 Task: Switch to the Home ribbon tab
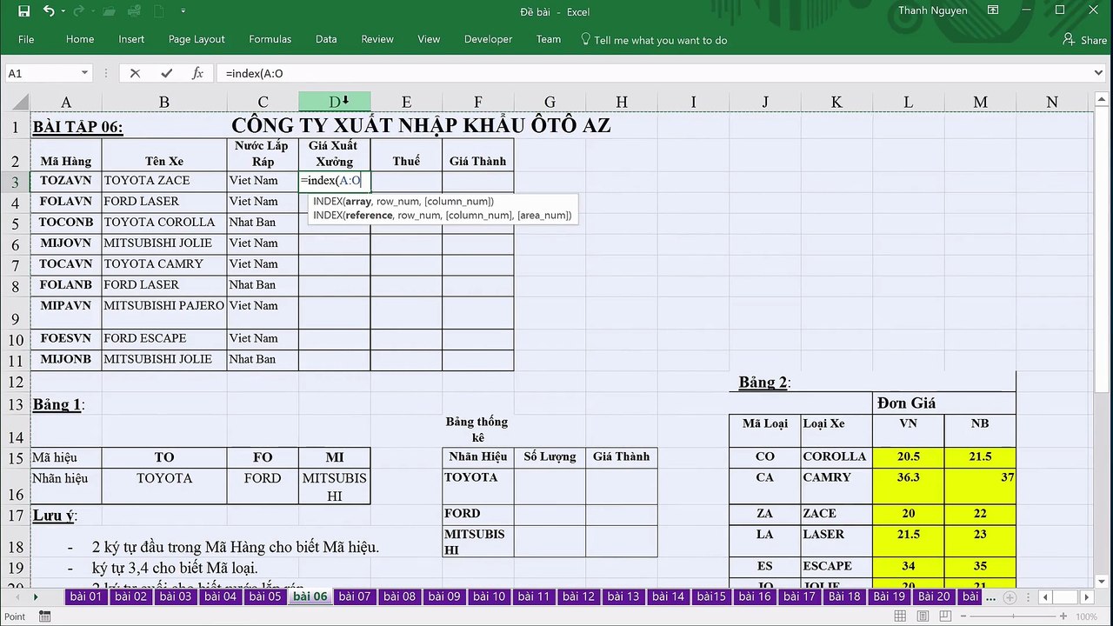pyautogui.click(x=80, y=39)
